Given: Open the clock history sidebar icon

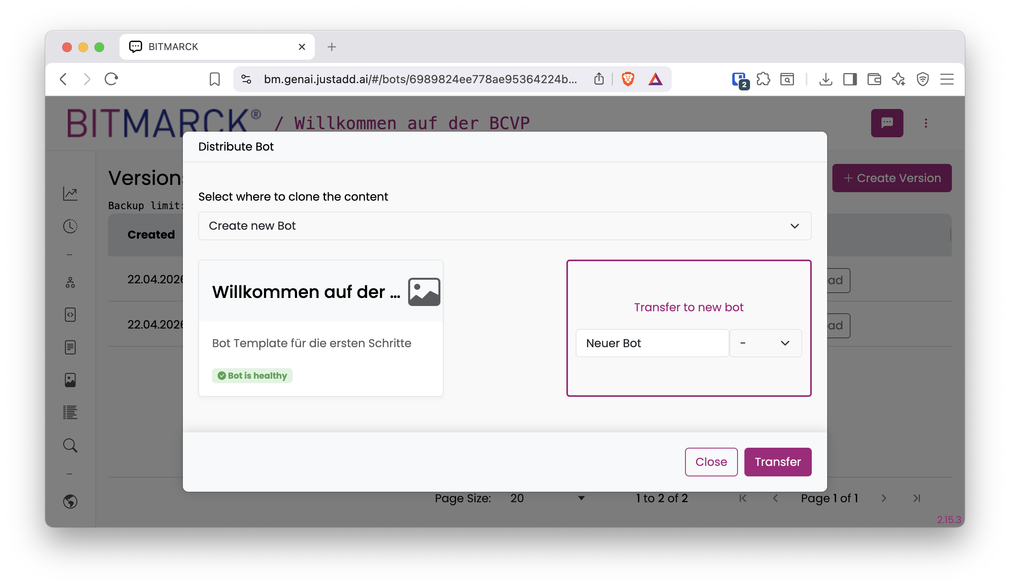Looking at the screenshot, I should 70,226.
